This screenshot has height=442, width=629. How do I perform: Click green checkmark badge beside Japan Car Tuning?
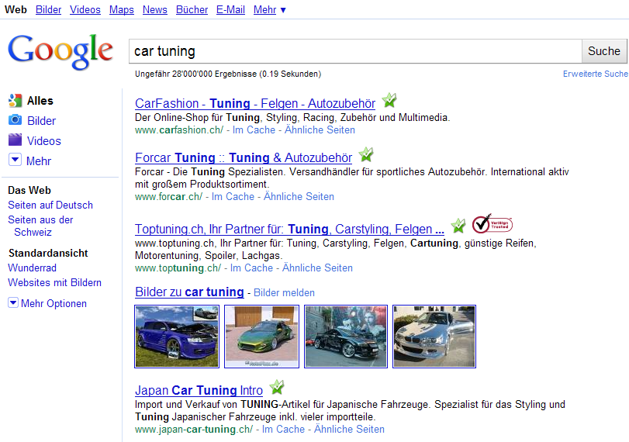pyautogui.click(x=277, y=388)
